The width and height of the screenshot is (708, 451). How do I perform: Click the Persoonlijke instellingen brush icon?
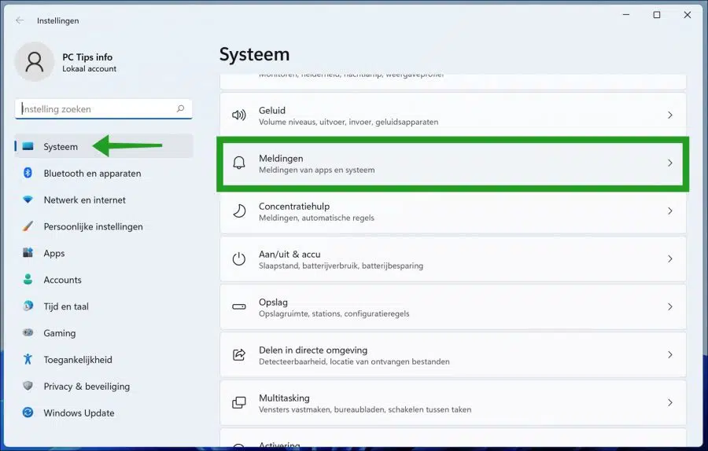point(28,226)
